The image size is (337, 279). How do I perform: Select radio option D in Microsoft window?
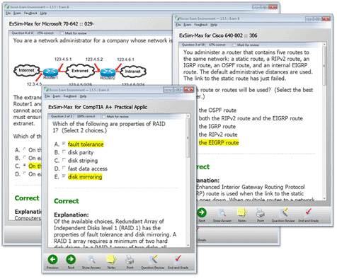point(24,173)
